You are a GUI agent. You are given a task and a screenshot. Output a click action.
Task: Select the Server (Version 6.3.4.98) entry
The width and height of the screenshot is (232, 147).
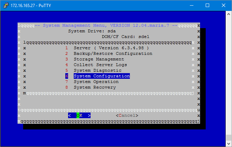click(x=111, y=48)
